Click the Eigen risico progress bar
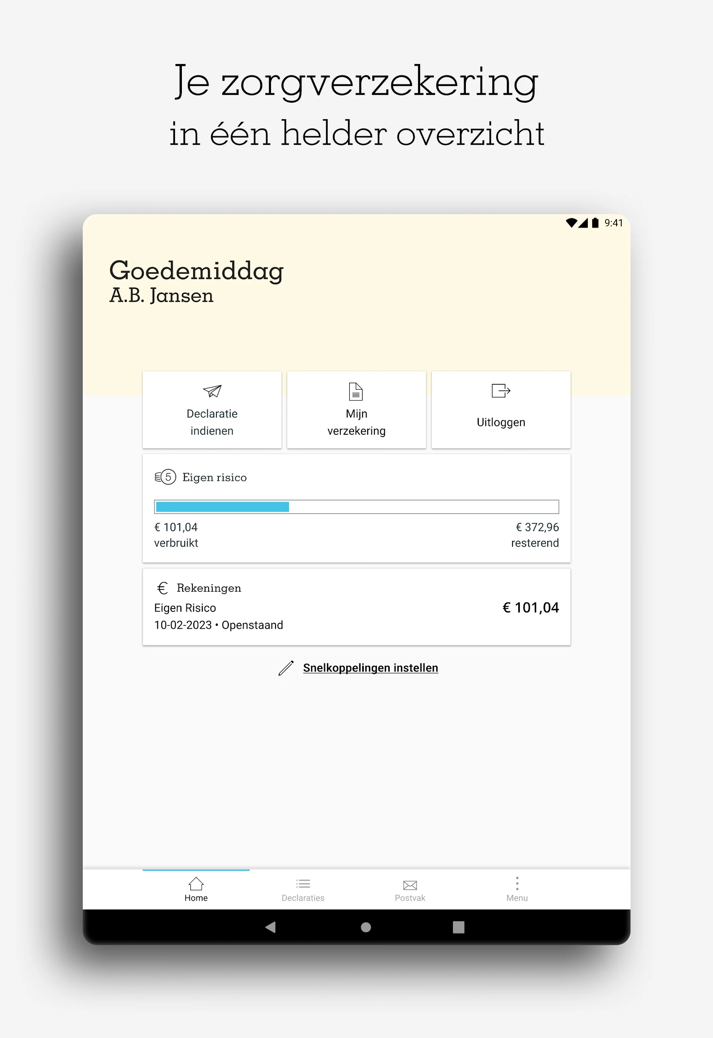 [x=356, y=506]
